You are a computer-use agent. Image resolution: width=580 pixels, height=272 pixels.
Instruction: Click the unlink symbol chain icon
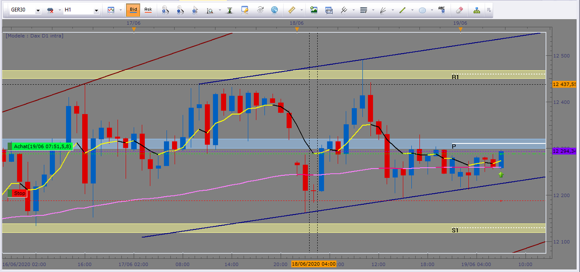pos(50,10)
